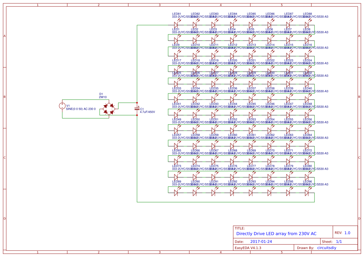This screenshot has height=257, width=364.
Task: Click the LED1 diode symbol
Action: (176, 40)
